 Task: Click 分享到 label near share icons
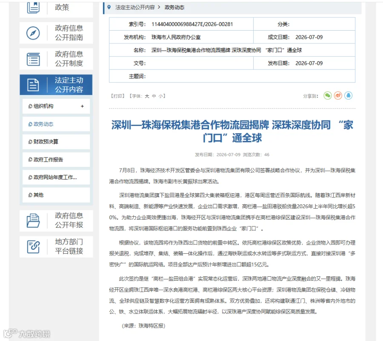(311, 96)
